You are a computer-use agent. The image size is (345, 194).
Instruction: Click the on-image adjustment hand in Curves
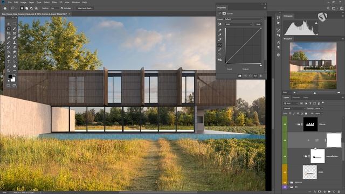(x=219, y=24)
